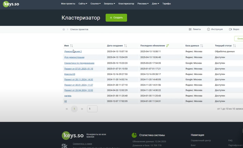Click the Свяжитесь с нами footer link
243x148 pixels.
pos(82,144)
